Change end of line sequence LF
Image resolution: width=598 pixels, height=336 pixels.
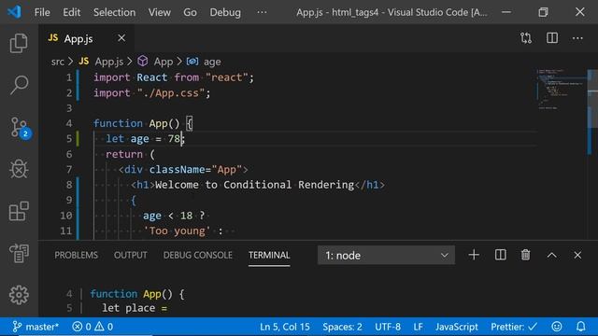tap(418, 327)
